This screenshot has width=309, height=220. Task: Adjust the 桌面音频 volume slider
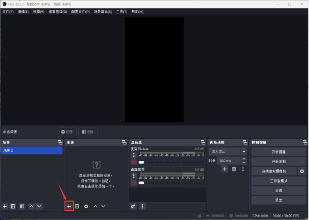(x=171, y=183)
